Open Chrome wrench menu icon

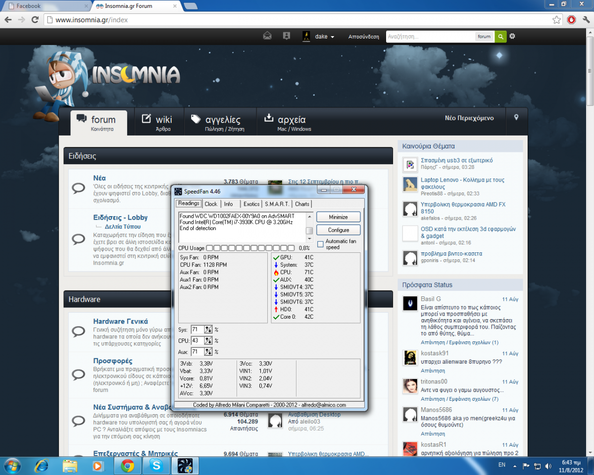click(585, 20)
